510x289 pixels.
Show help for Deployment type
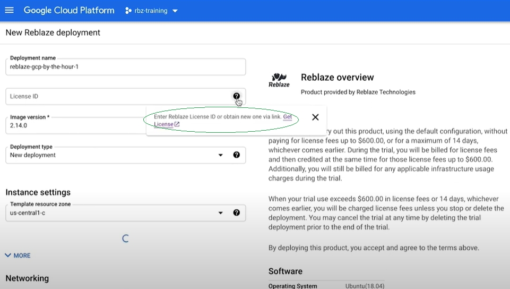click(236, 155)
